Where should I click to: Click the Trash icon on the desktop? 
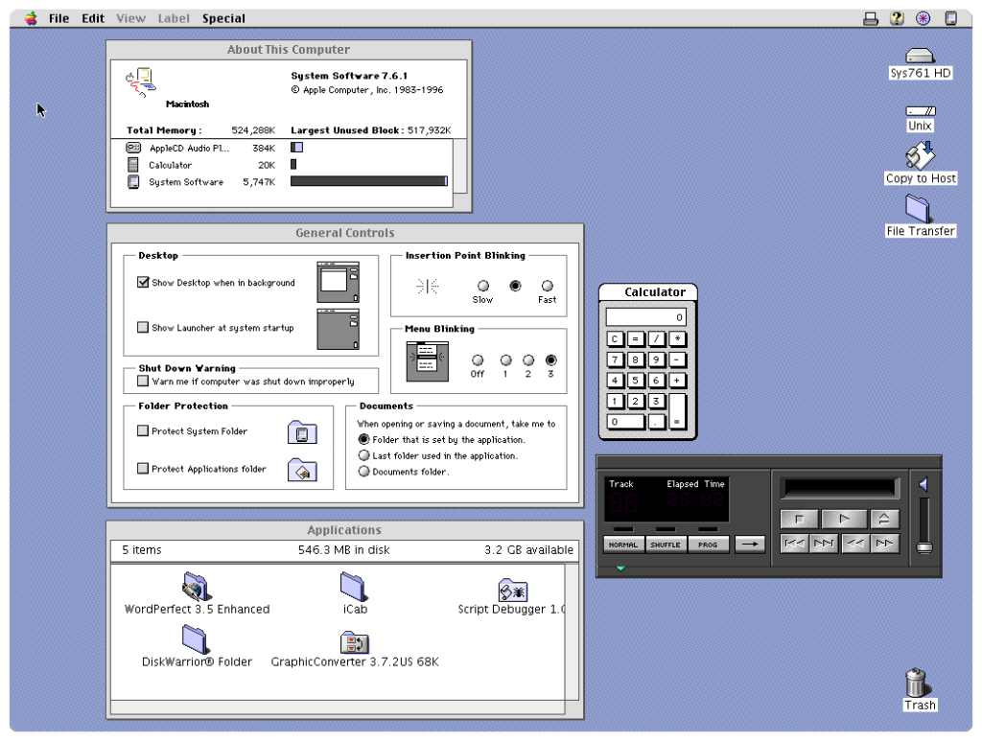[918, 683]
